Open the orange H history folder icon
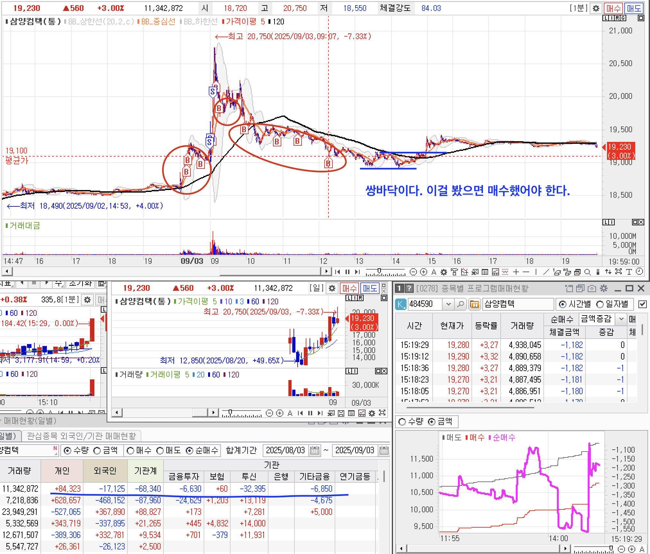Viewport: 650px width, 554px height. pyautogui.click(x=474, y=304)
